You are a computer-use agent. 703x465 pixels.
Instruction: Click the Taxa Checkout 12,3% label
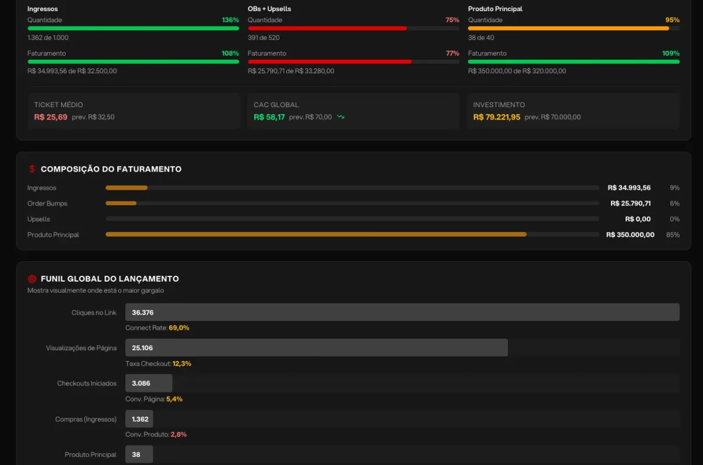[158, 364]
